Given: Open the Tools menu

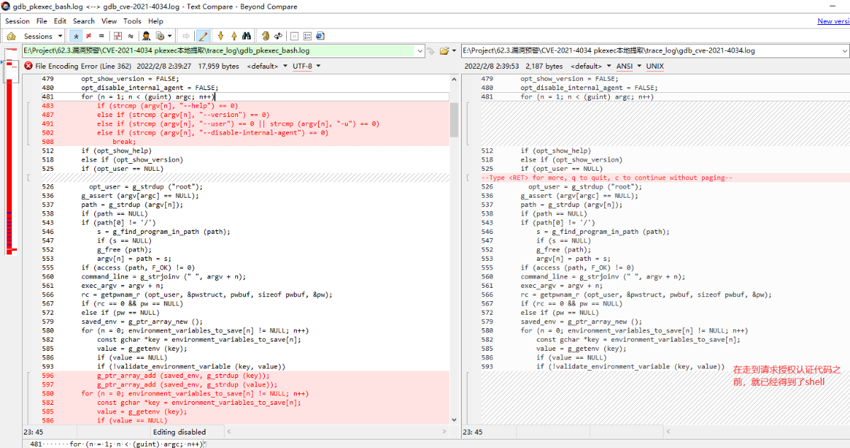Looking at the screenshot, I should click(132, 21).
